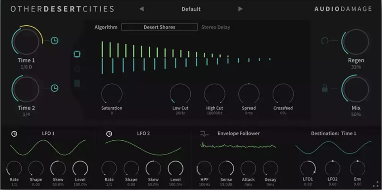
Task: Click the High Cut value 18000Hz
Action: tap(215, 113)
